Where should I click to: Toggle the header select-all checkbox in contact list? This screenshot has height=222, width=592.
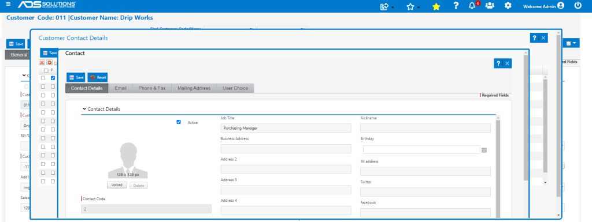pyautogui.click(x=46, y=70)
